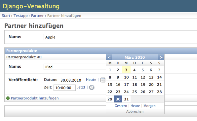This screenshot has height=121, width=197.
Task: Select day 26 in the calendar
Action: 143,92
